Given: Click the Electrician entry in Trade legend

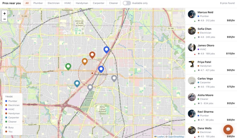Looking at the screenshot, I should [12, 105].
